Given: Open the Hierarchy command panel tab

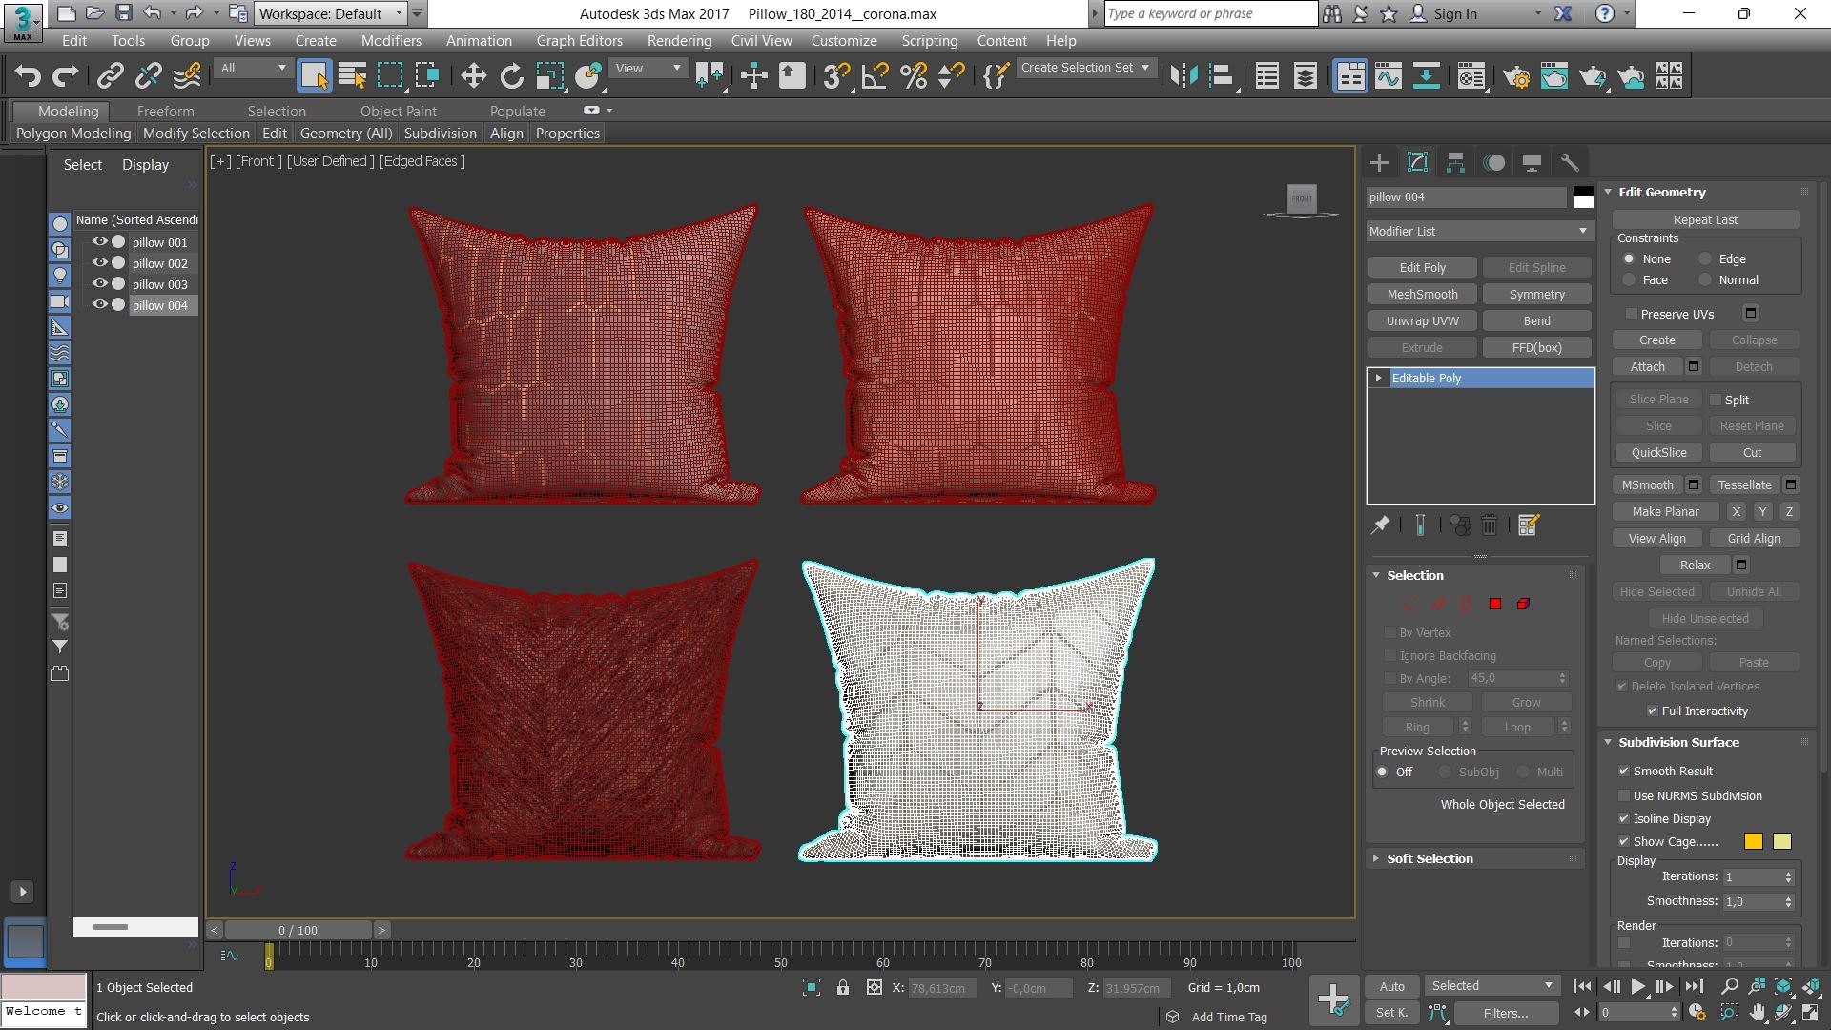Looking at the screenshot, I should tap(1455, 162).
